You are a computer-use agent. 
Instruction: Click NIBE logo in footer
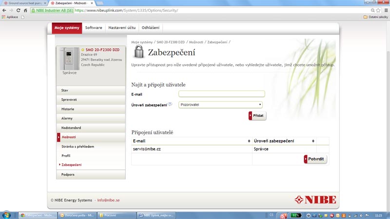point(315,200)
